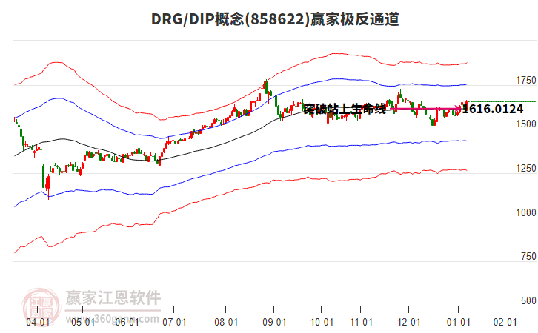Click the x-axis date 08-01
538x333 pixels.
(x=226, y=322)
